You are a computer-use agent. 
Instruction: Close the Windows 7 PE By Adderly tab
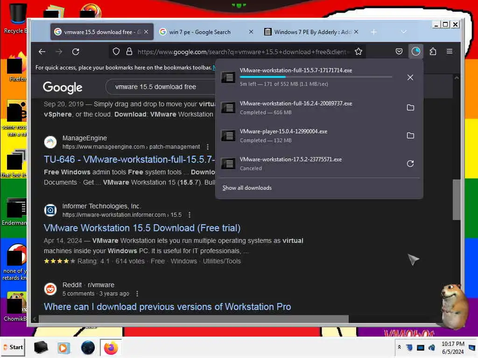356,32
